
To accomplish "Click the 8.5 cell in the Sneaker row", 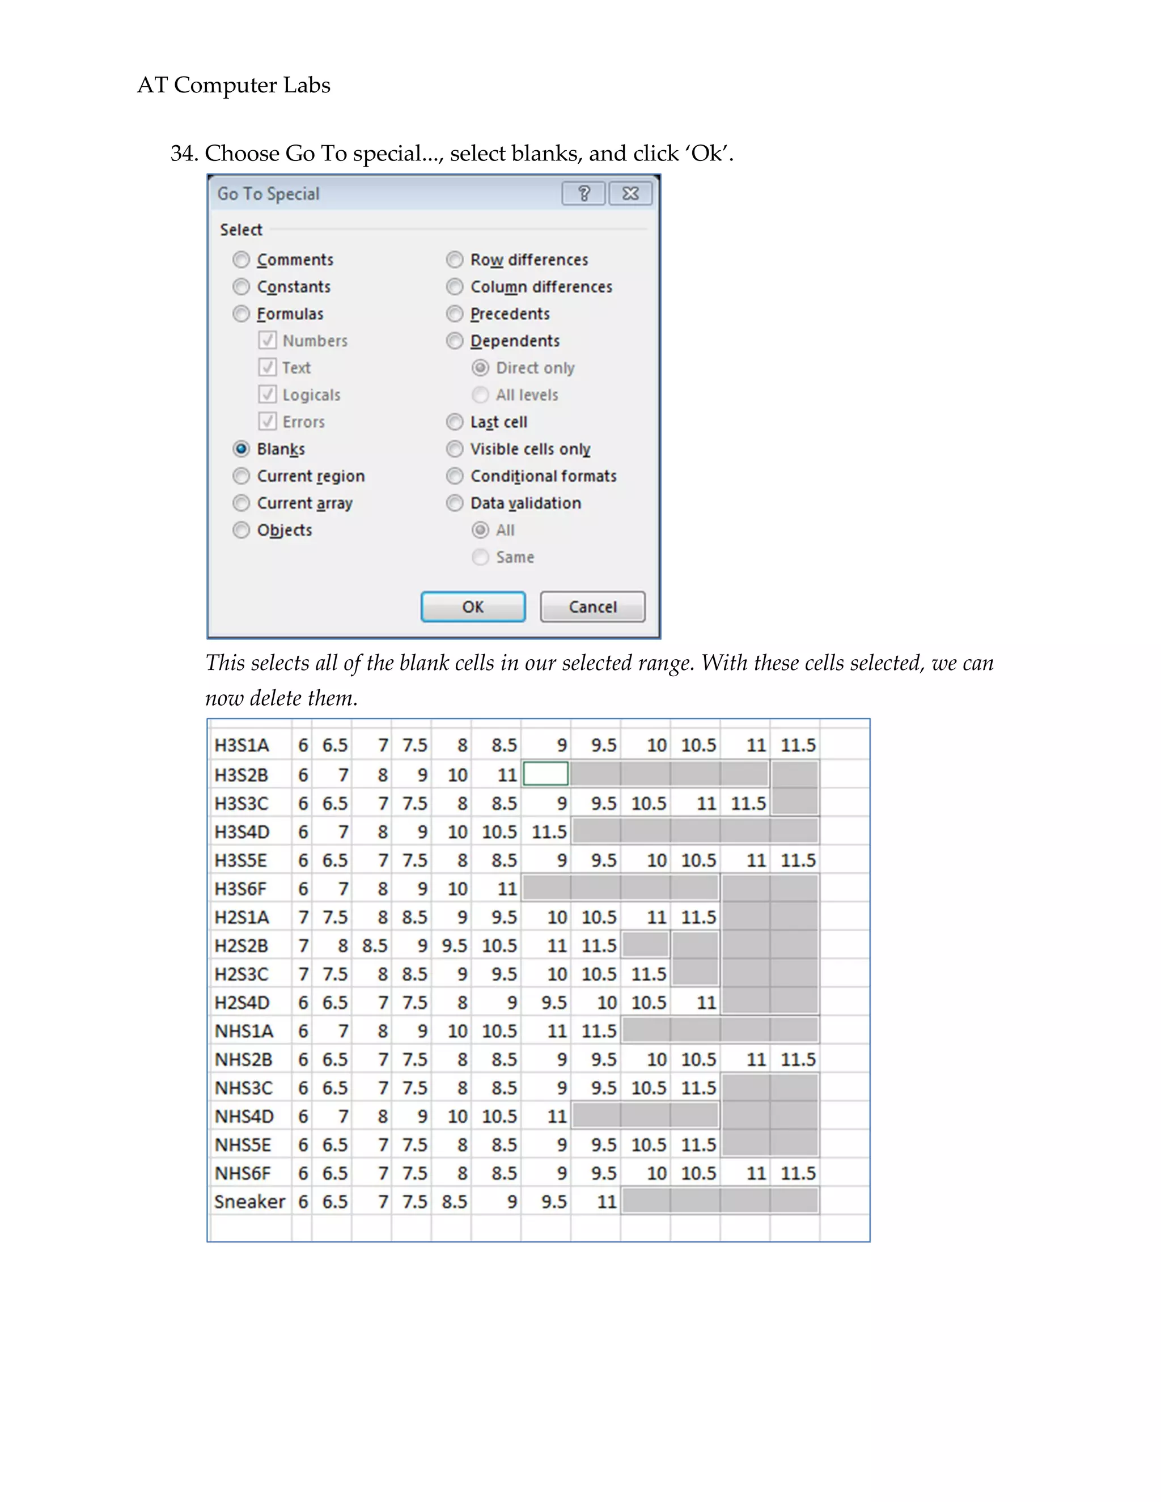I will point(451,1202).
